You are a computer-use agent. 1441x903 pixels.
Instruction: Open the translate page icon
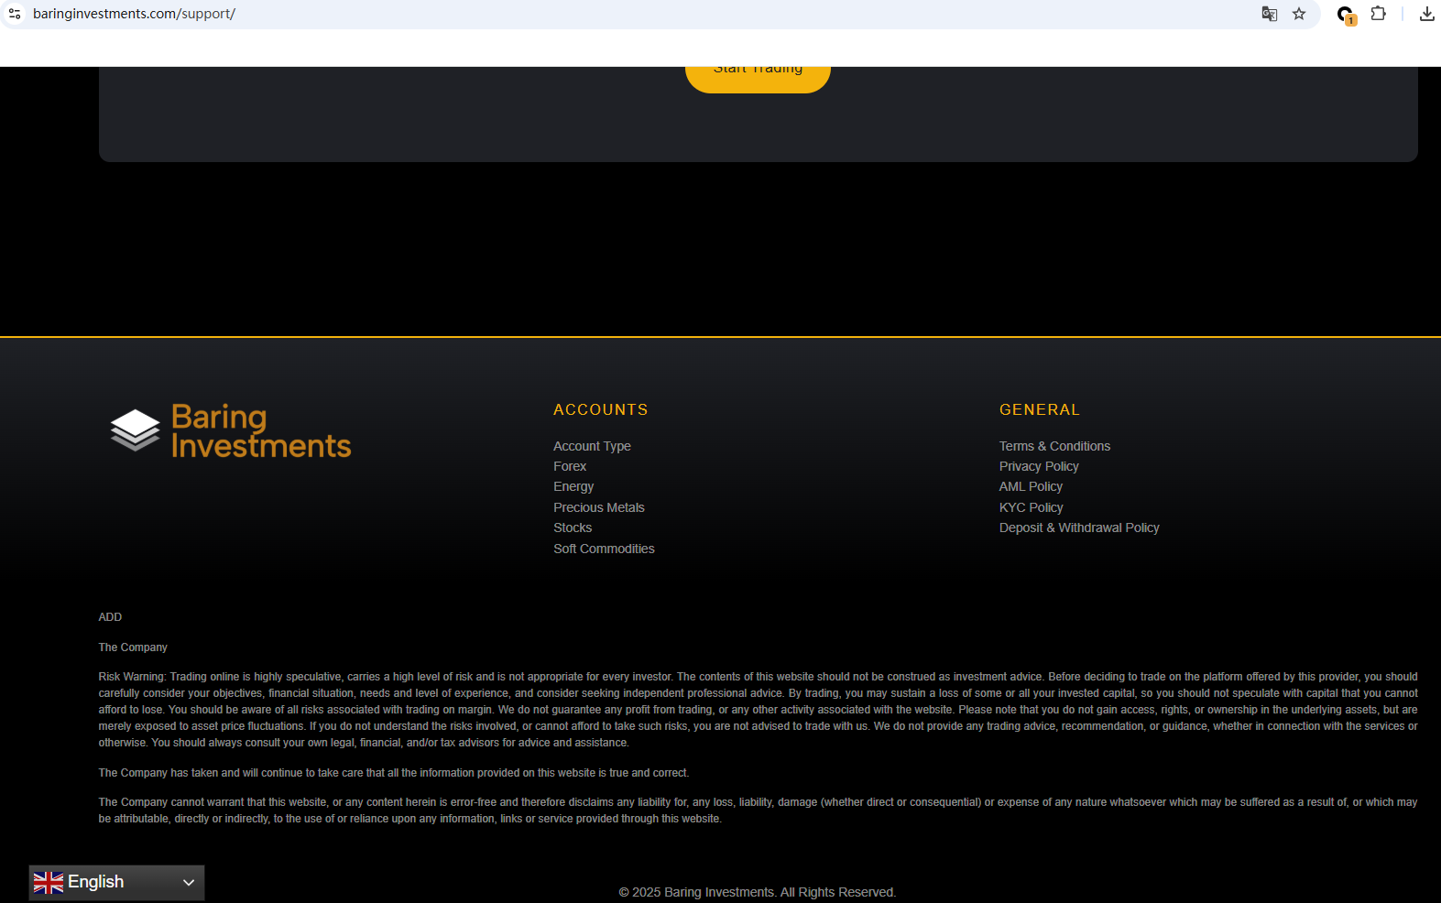(1269, 14)
